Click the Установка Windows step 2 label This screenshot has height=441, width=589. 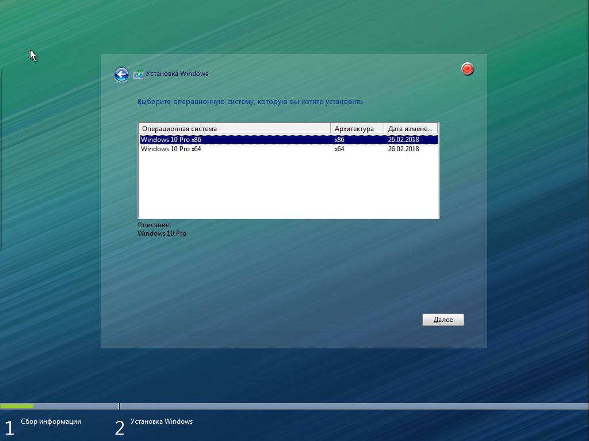click(x=162, y=421)
